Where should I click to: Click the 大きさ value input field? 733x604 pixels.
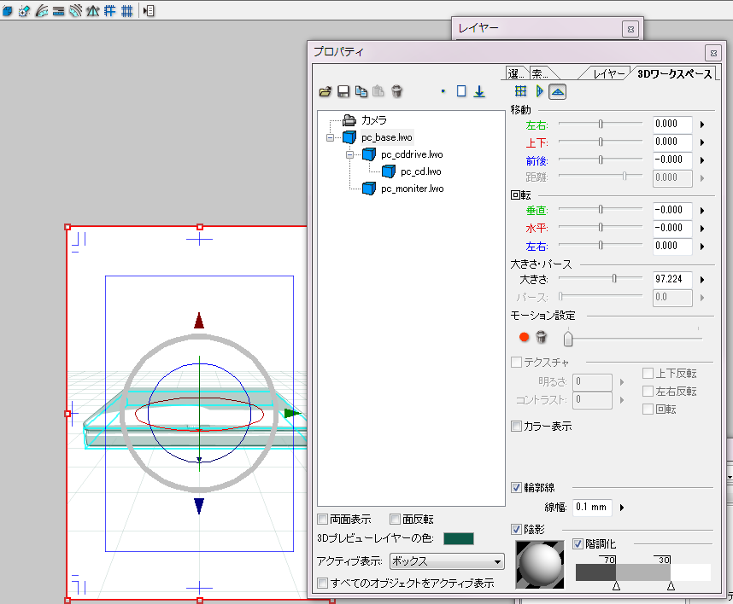click(671, 279)
